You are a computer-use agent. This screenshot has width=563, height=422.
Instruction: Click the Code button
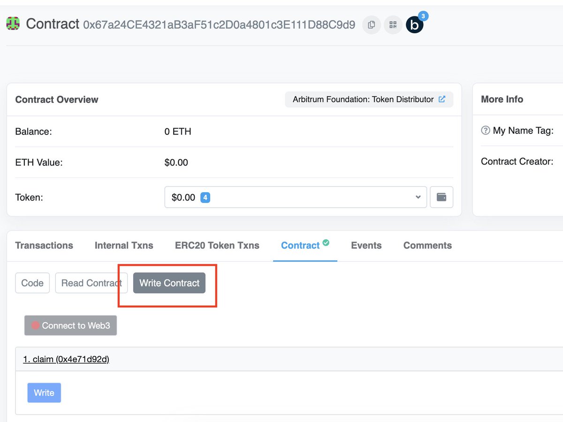[32, 283]
